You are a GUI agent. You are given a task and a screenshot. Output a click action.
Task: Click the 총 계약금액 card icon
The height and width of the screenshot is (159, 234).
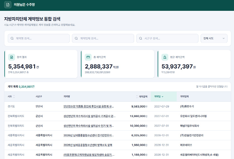88,57
